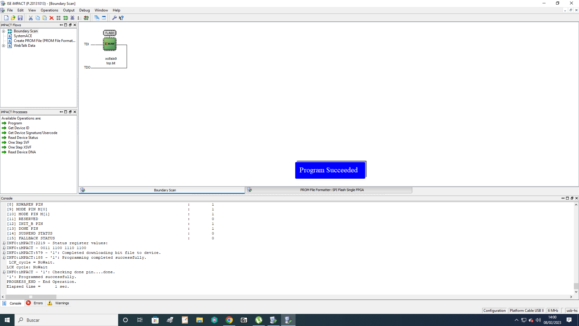Close the iMPACT Flows panel
Screen dimensions: 579x326
tap(75, 25)
